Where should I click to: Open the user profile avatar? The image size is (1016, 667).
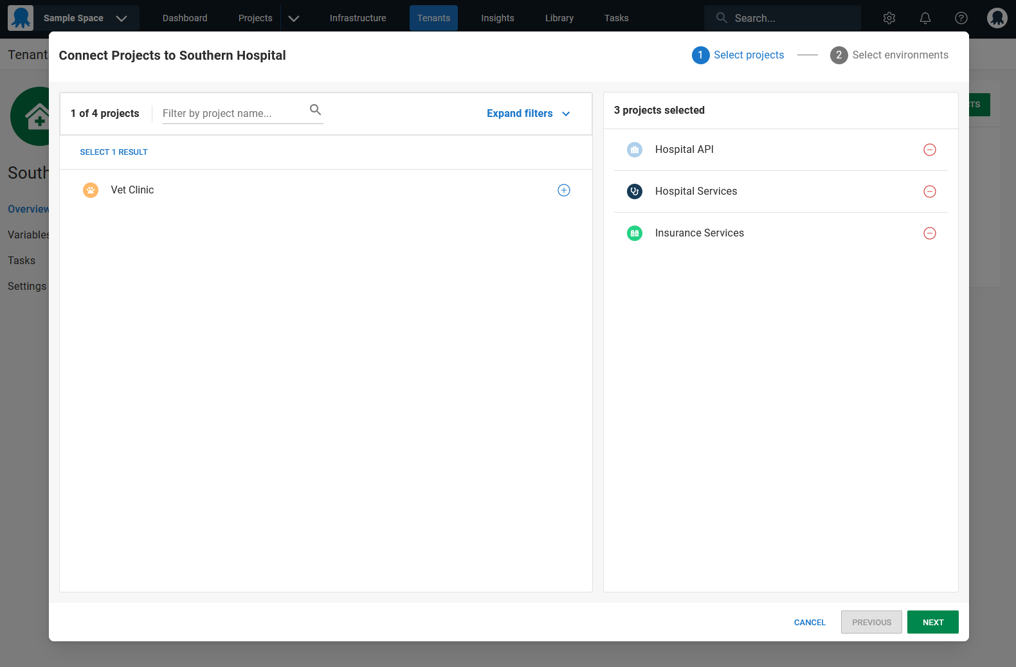(x=997, y=18)
